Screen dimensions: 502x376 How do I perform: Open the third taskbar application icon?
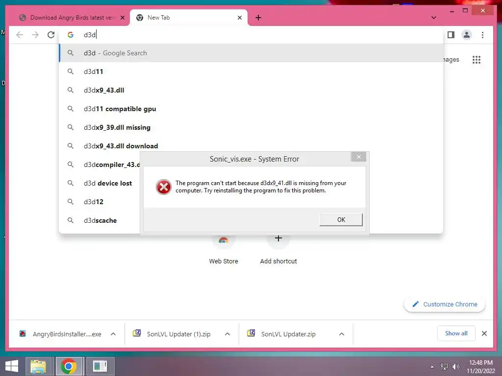click(100, 366)
